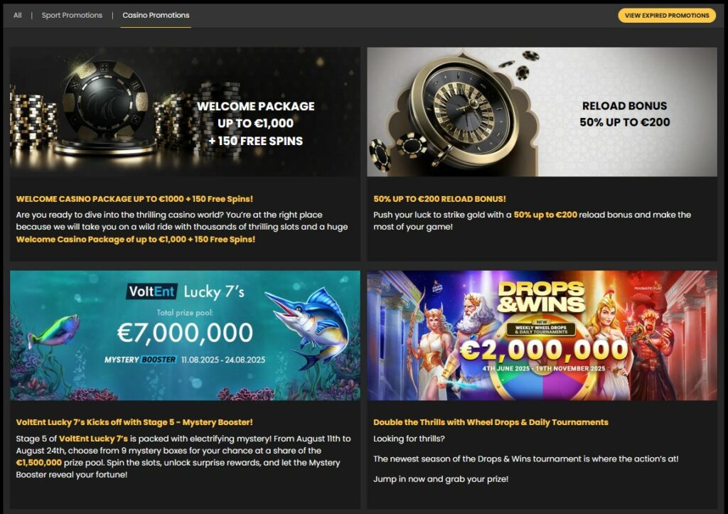The height and width of the screenshot is (514, 728).
Task: Click the black casino chip graphic
Action: tap(105, 100)
